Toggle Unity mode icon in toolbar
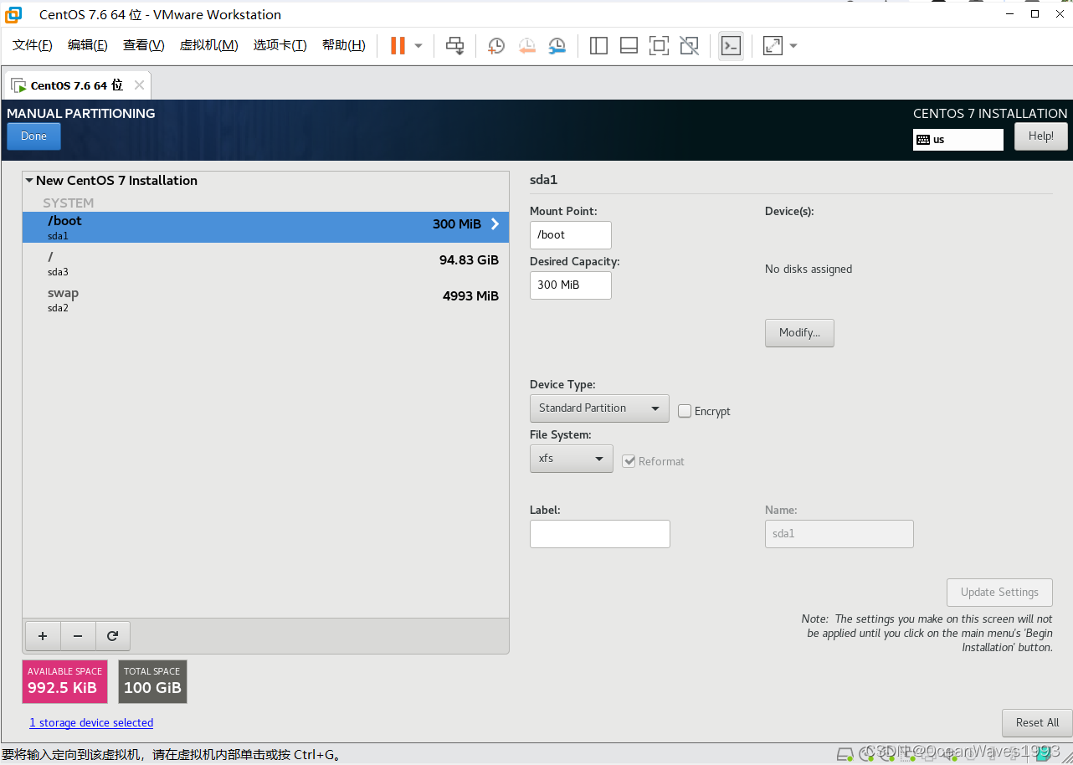Viewport: 1073px width, 765px height. click(x=689, y=46)
